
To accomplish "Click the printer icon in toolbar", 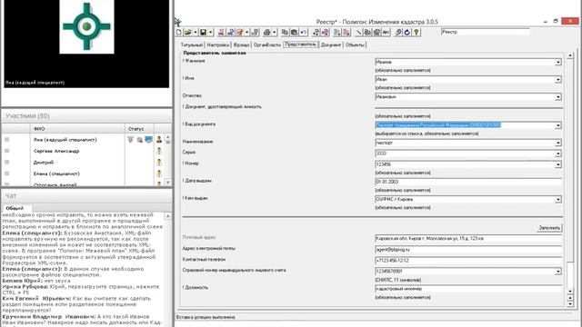I will 266,33.
